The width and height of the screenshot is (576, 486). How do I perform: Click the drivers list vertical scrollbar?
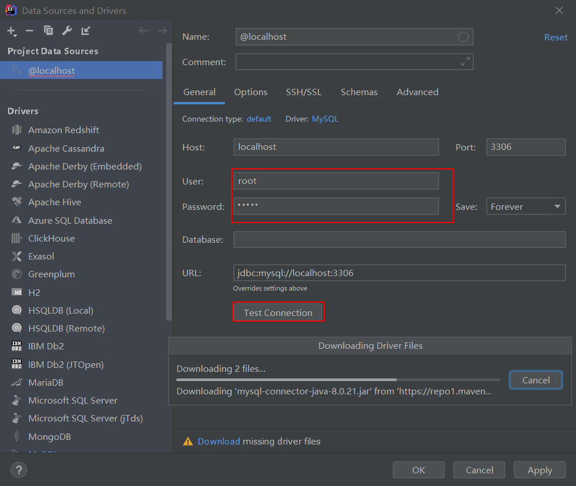pos(168,182)
